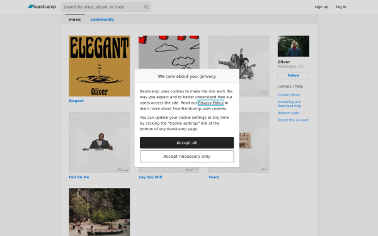Switch to the community tab
The image size is (378, 236).
[102, 20]
